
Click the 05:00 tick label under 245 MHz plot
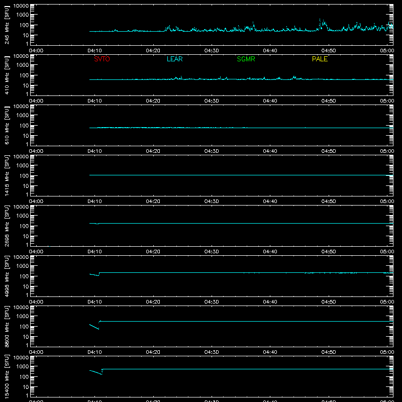[x=387, y=51]
